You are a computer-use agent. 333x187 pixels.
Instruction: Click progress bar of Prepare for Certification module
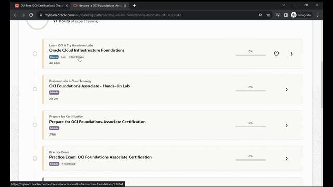(251, 126)
